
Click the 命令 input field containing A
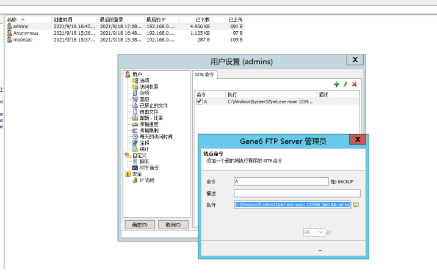pos(281,182)
